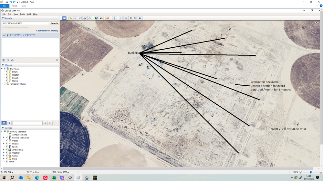The image size is (323, 181).
Task: Expand the Weather layer node
Action: tap(4, 153)
